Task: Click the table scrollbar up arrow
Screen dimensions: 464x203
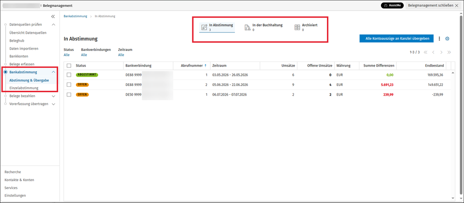Action: [452, 72]
